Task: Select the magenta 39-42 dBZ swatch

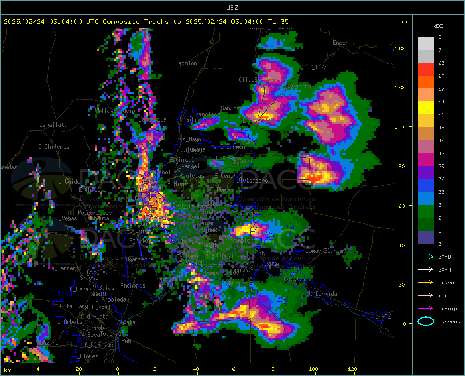Action: pyautogui.click(x=426, y=160)
